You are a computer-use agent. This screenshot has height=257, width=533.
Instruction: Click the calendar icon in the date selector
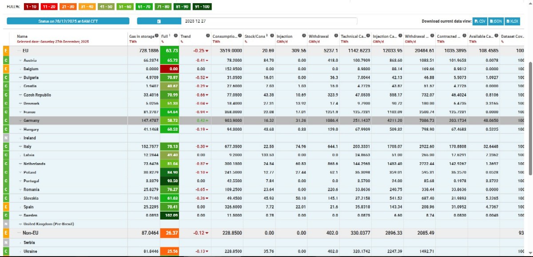pyautogui.click(x=159, y=21)
